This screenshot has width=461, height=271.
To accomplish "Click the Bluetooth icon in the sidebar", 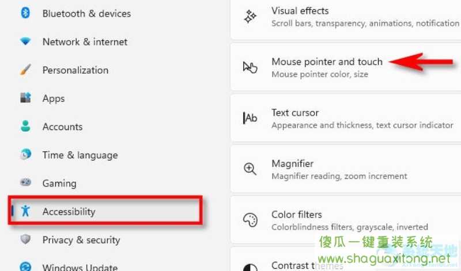I will [25, 13].
